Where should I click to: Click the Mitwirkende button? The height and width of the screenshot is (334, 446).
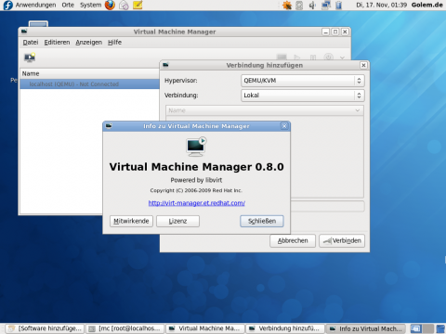(131, 221)
